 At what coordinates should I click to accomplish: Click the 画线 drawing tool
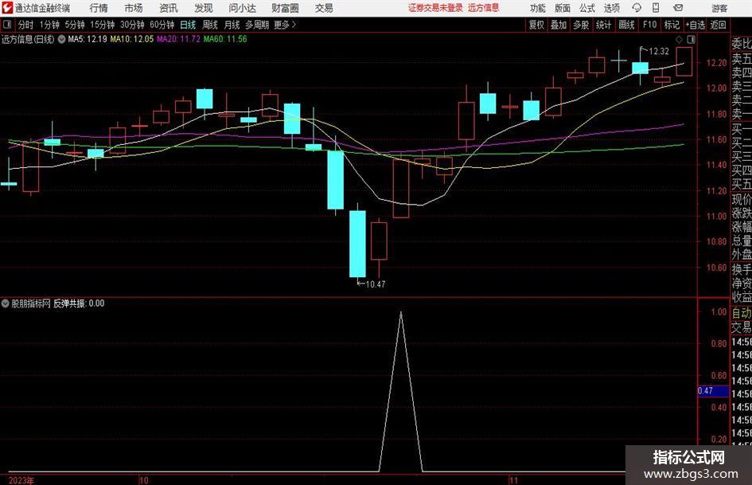pos(626,25)
